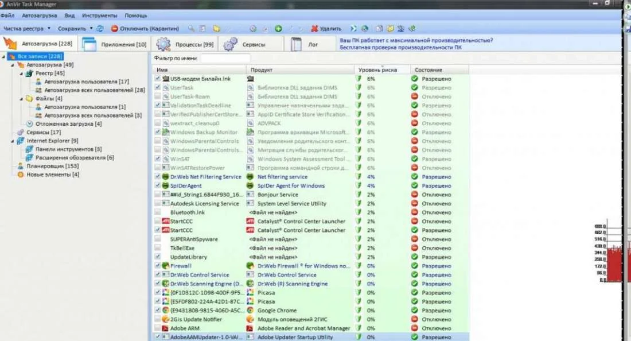Screen dimensions: 631x341
Task: Click green status icon of Dr.Web Net Filtering Service
Action: point(415,177)
